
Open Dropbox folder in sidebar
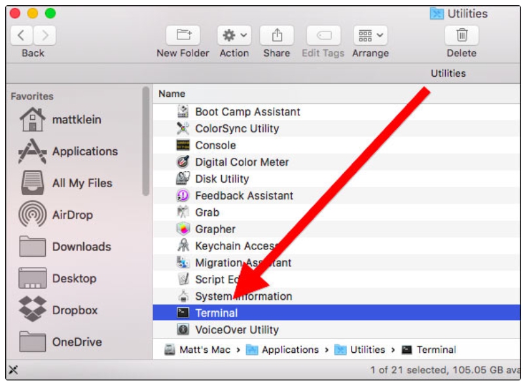click(74, 310)
